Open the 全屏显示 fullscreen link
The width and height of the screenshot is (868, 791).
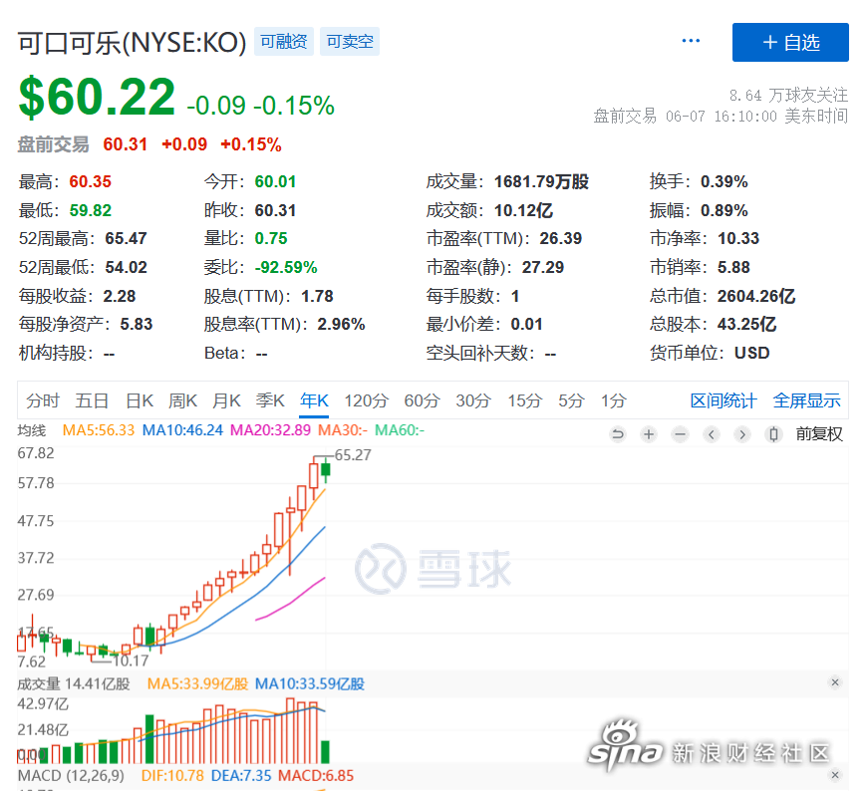(x=806, y=400)
